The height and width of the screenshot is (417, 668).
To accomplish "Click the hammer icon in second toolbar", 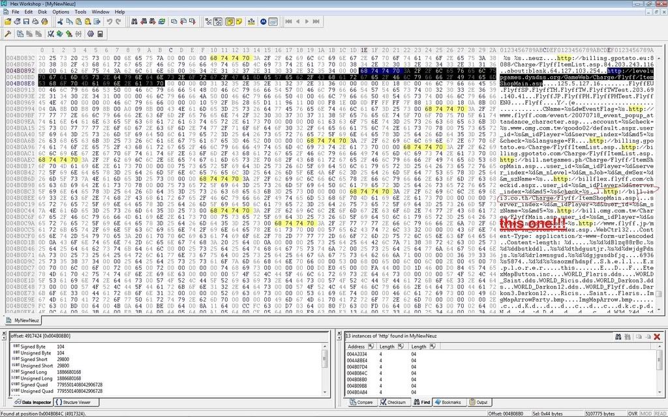I will pos(8,33).
